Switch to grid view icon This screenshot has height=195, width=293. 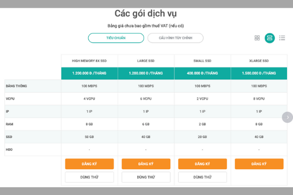pyautogui.click(x=257, y=38)
